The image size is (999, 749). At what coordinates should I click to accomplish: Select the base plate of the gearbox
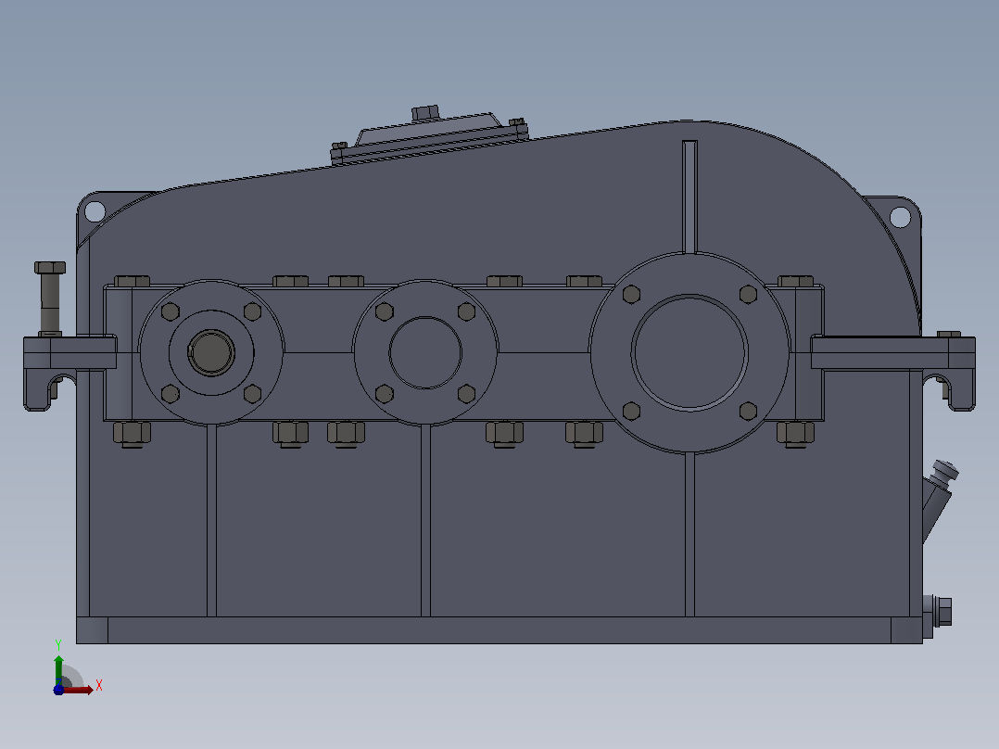click(x=499, y=629)
